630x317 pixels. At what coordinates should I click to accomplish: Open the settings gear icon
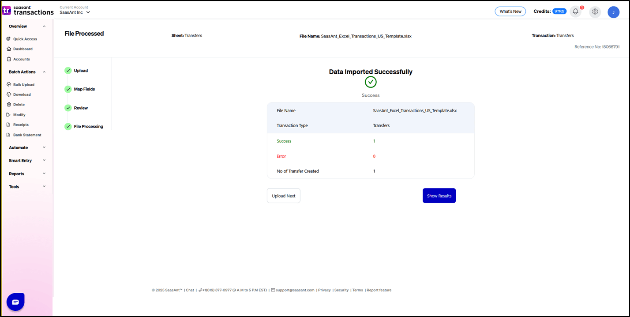click(595, 12)
